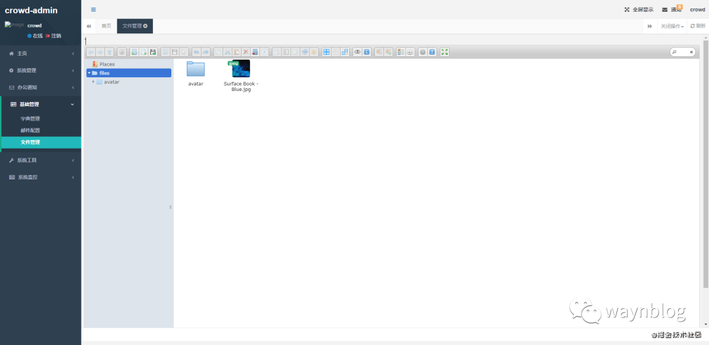The image size is (709, 345).
Task: Click the 注销 logout link
Action: (x=53, y=35)
